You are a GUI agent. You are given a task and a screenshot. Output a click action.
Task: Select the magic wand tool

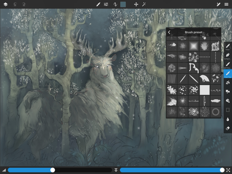[x=144, y=5]
